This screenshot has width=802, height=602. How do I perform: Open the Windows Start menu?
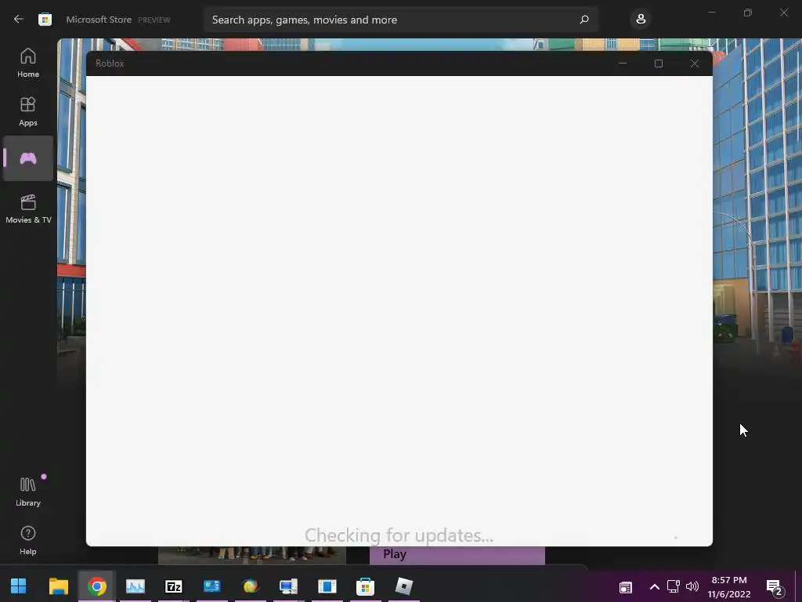(19, 586)
